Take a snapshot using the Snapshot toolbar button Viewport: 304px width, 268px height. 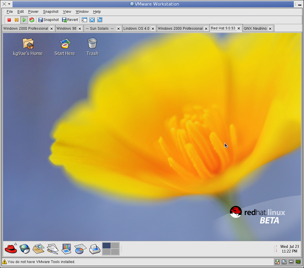(x=48, y=20)
